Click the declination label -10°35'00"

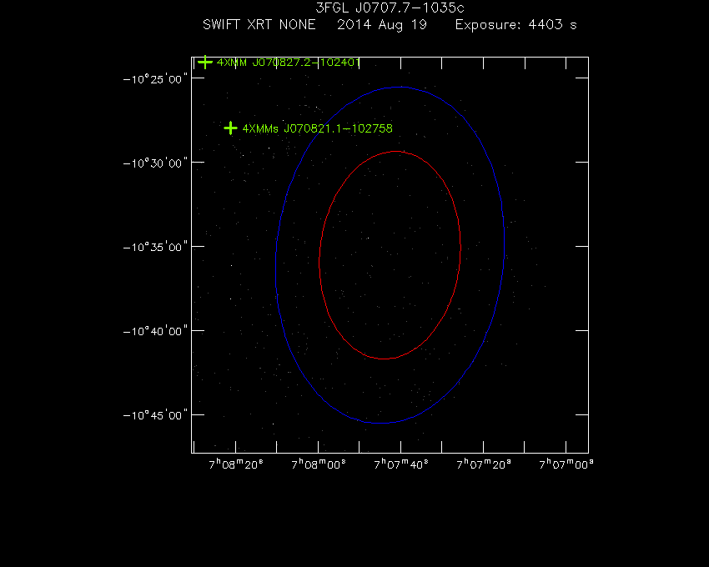coord(155,248)
